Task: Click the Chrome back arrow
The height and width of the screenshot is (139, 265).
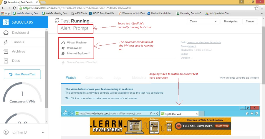Action: click(x=3, y=8)
